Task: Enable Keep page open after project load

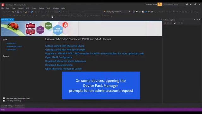Action: (x=4, y=98)
